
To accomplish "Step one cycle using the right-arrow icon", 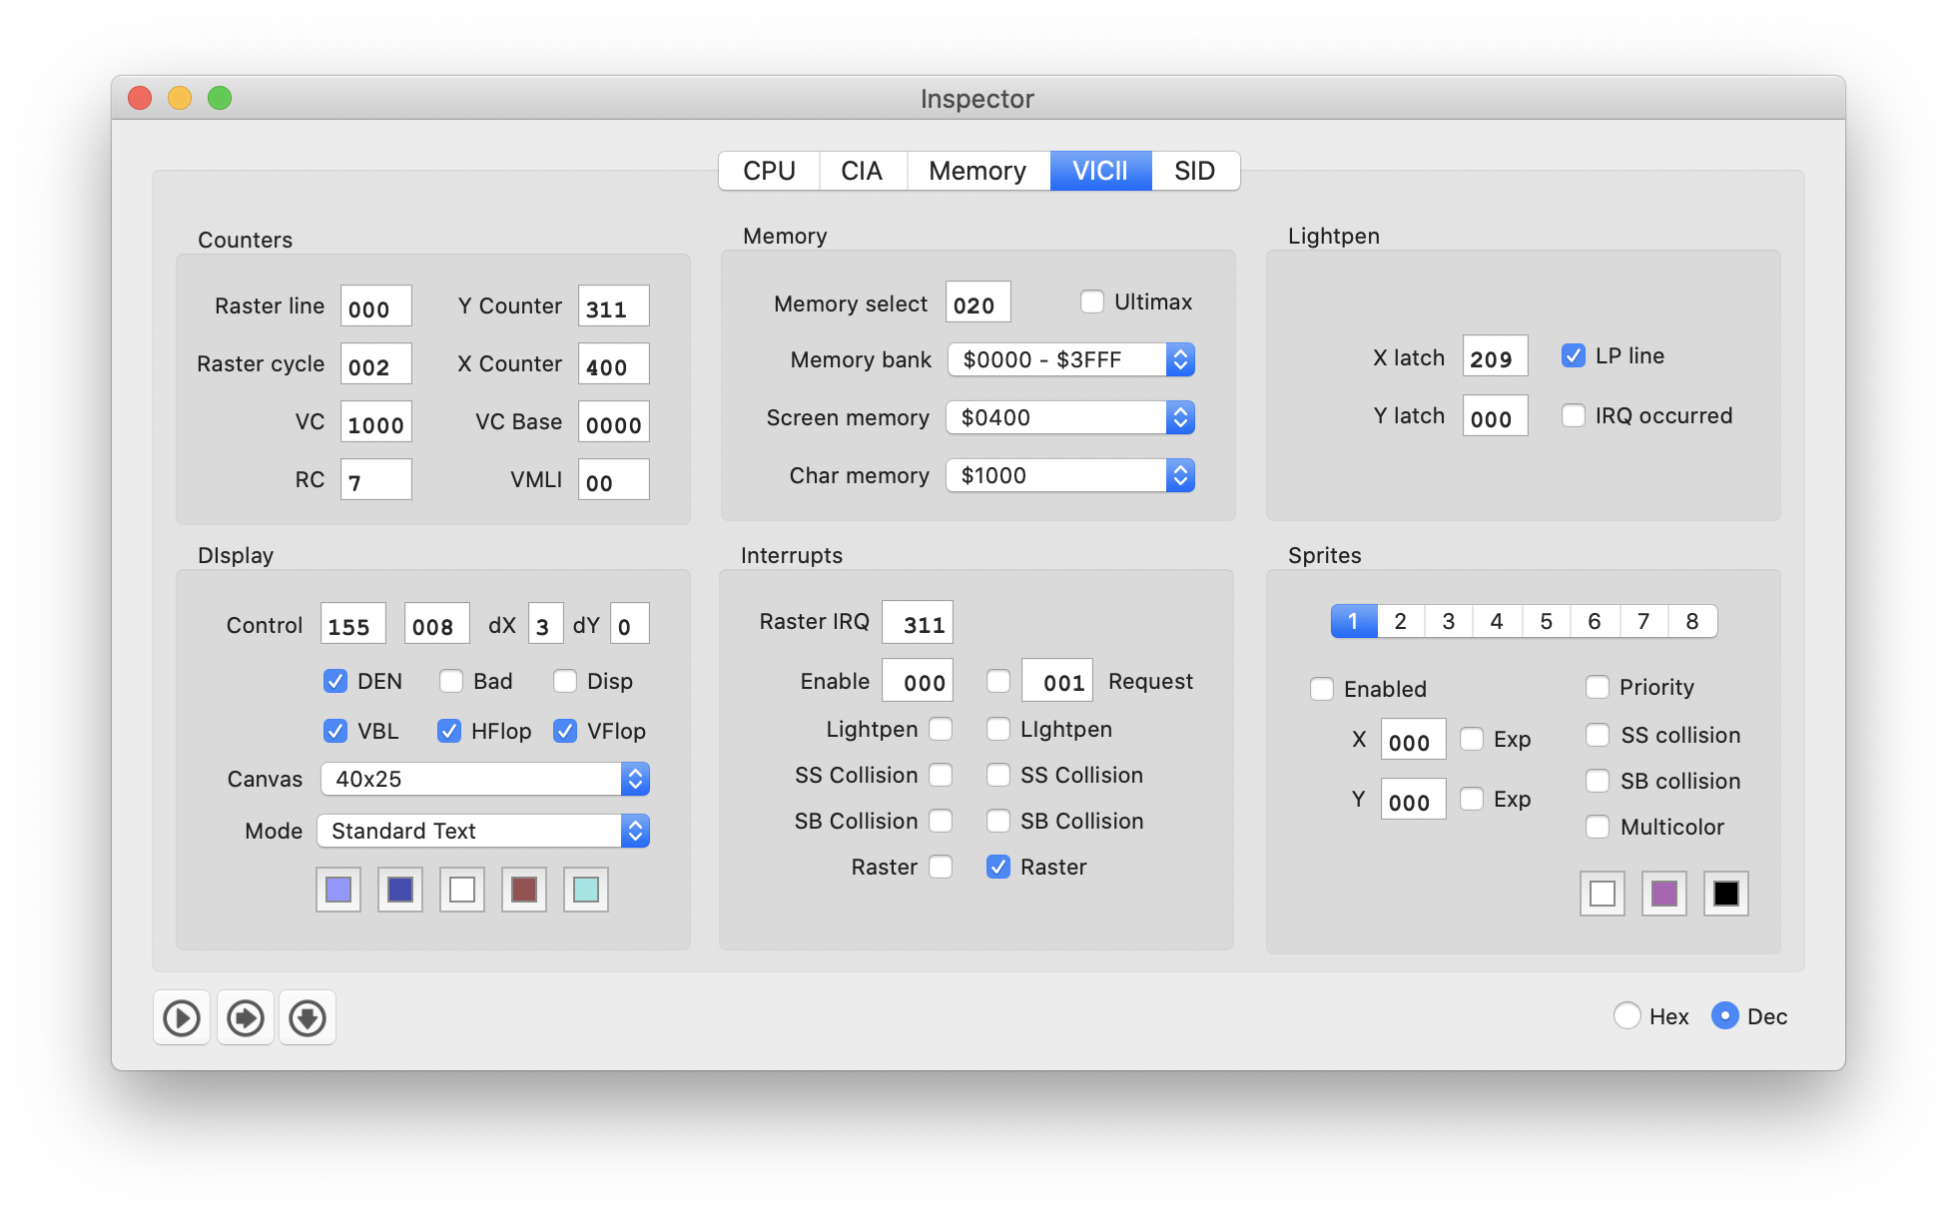I will pyautogui.click(x=245, y=1017).
